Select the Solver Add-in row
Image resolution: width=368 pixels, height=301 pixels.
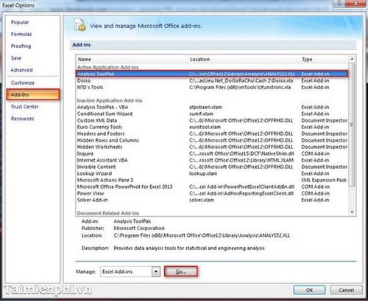(x=212, y=200)
